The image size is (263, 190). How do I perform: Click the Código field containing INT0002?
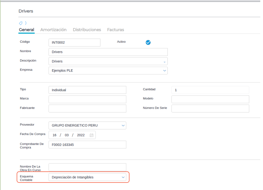[x=74, y=43]
